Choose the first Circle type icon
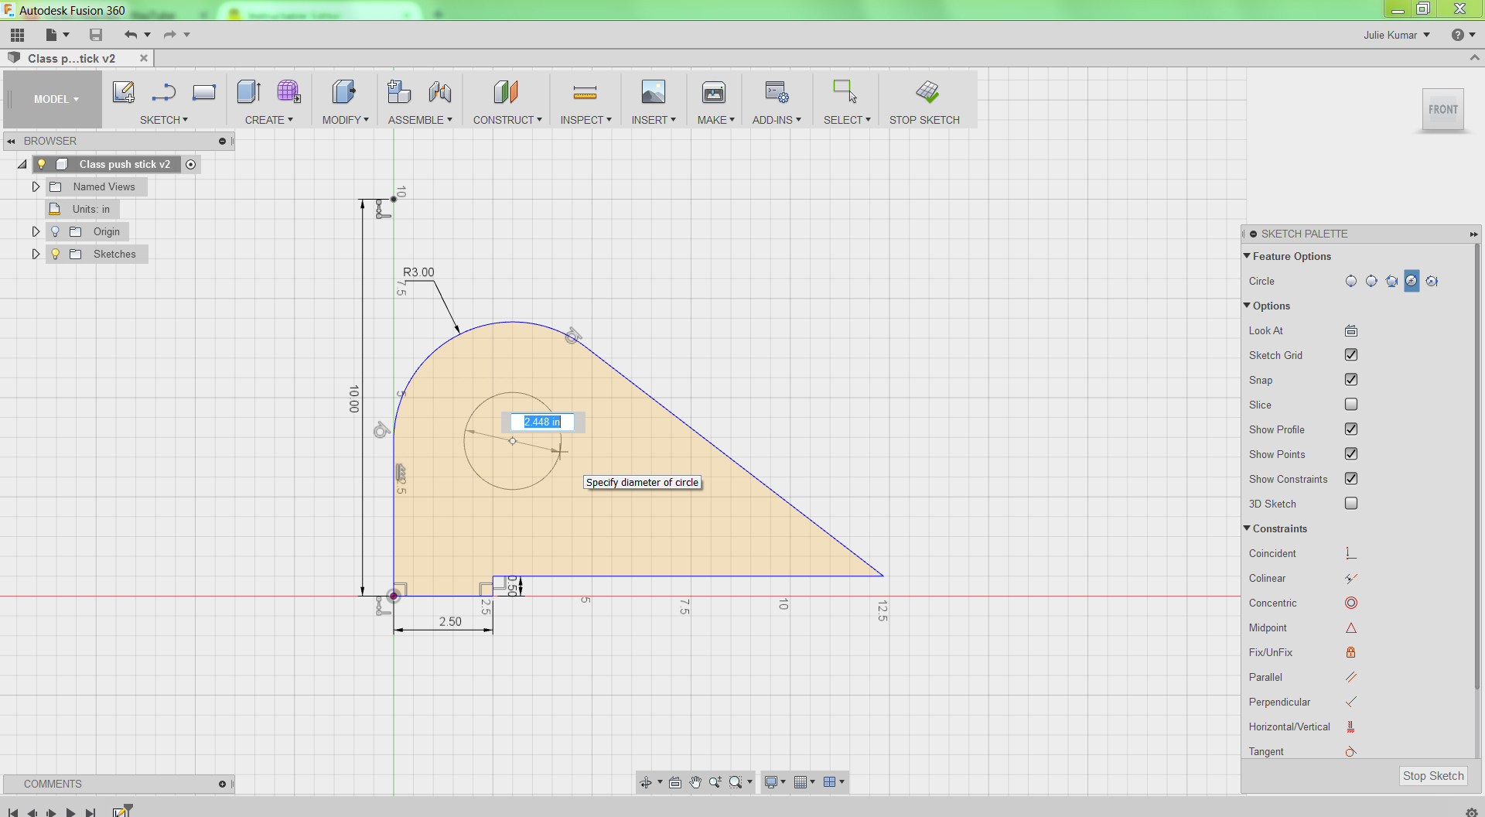 [1351, 281]
